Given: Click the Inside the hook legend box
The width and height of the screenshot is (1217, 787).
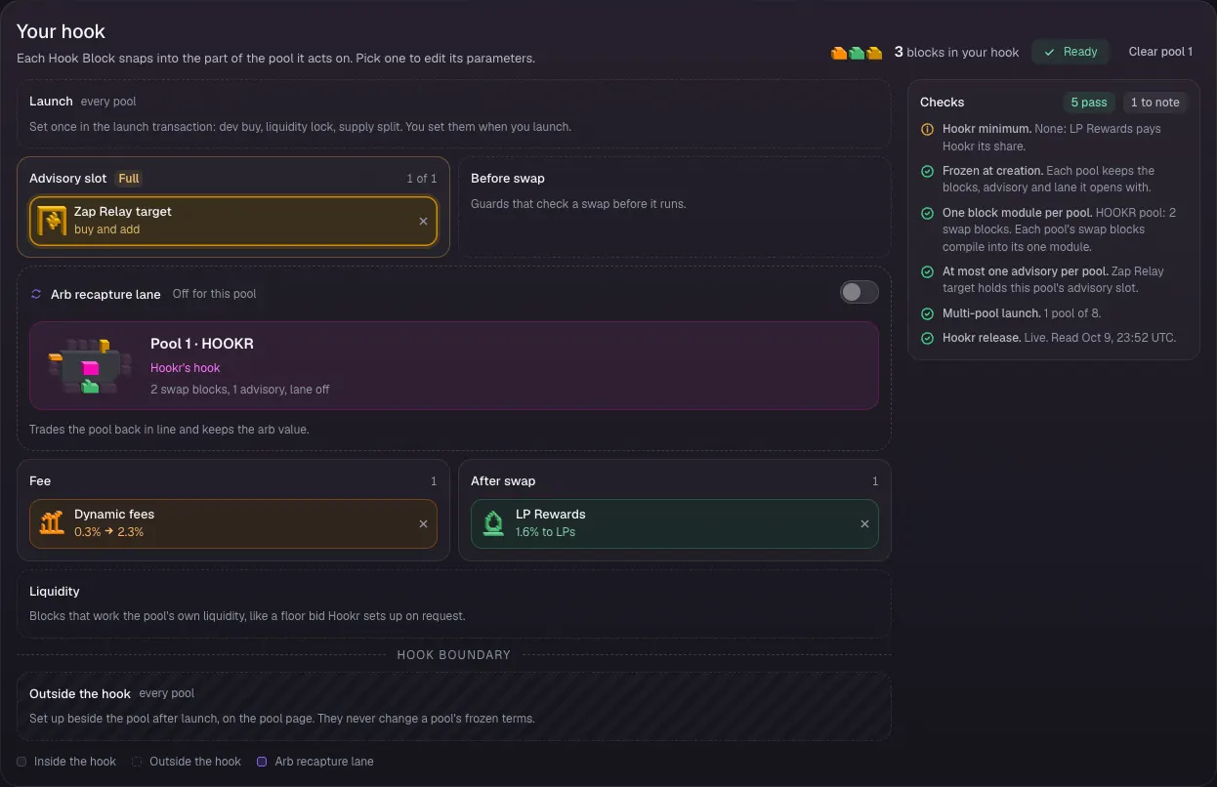Looking at the screenshot, I should tap(21, 762).
